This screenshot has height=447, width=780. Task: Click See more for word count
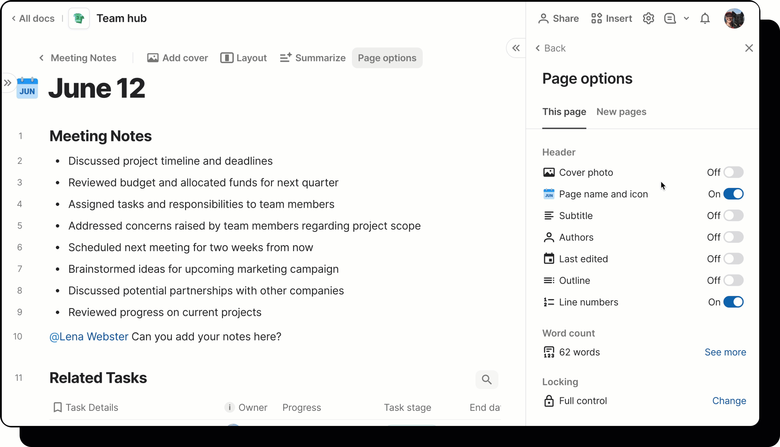(x=725, y=352)
